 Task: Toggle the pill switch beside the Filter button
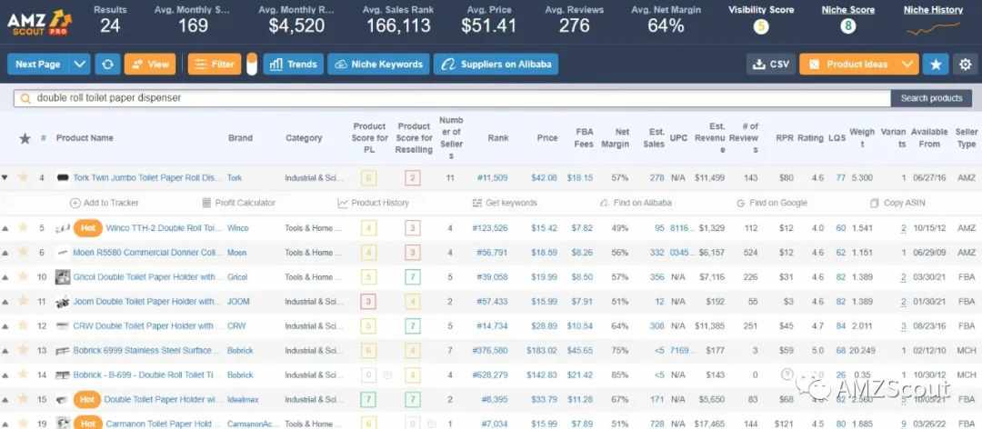[x=252, y=64]
